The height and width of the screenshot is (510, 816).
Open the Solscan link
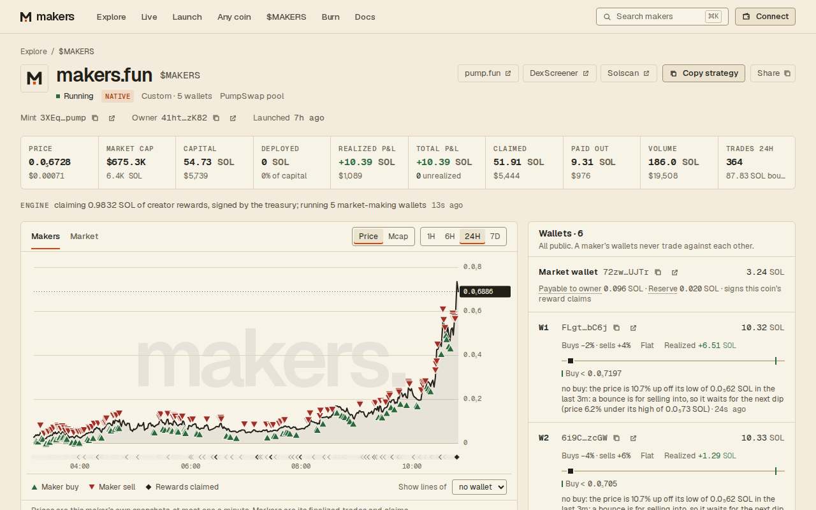pos(629,73)
